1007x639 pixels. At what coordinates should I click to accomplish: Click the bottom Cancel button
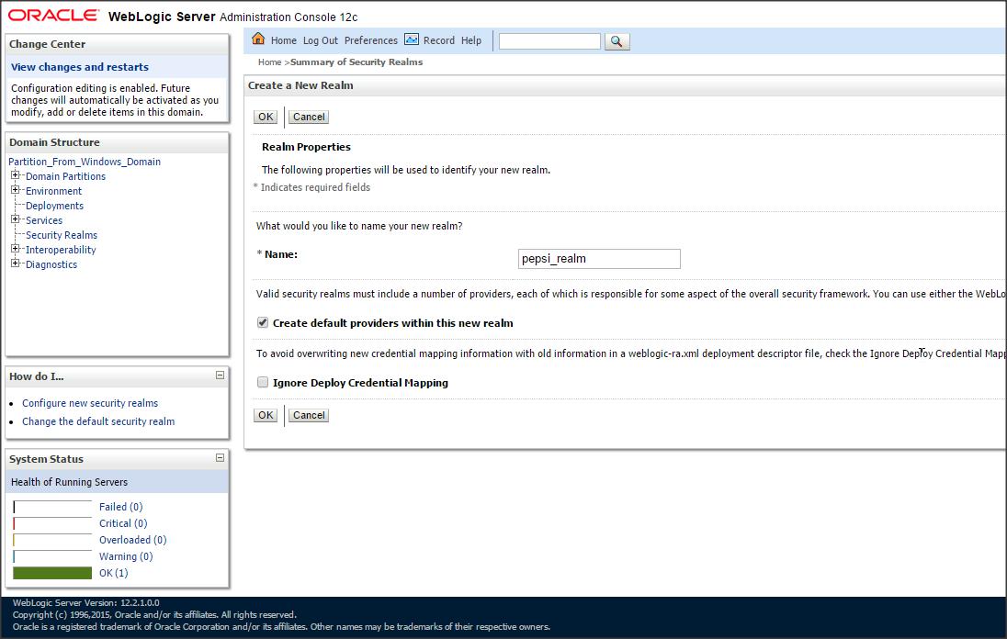tap(309, 415)
